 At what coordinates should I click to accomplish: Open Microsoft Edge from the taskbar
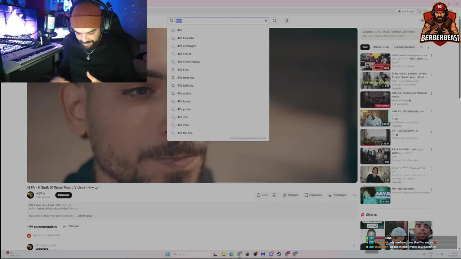(x=231, y=254)
